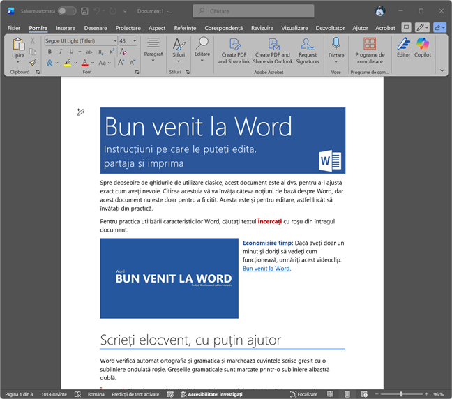
Task: Toggle Bold formatting
Action: (x=50, y=52)
